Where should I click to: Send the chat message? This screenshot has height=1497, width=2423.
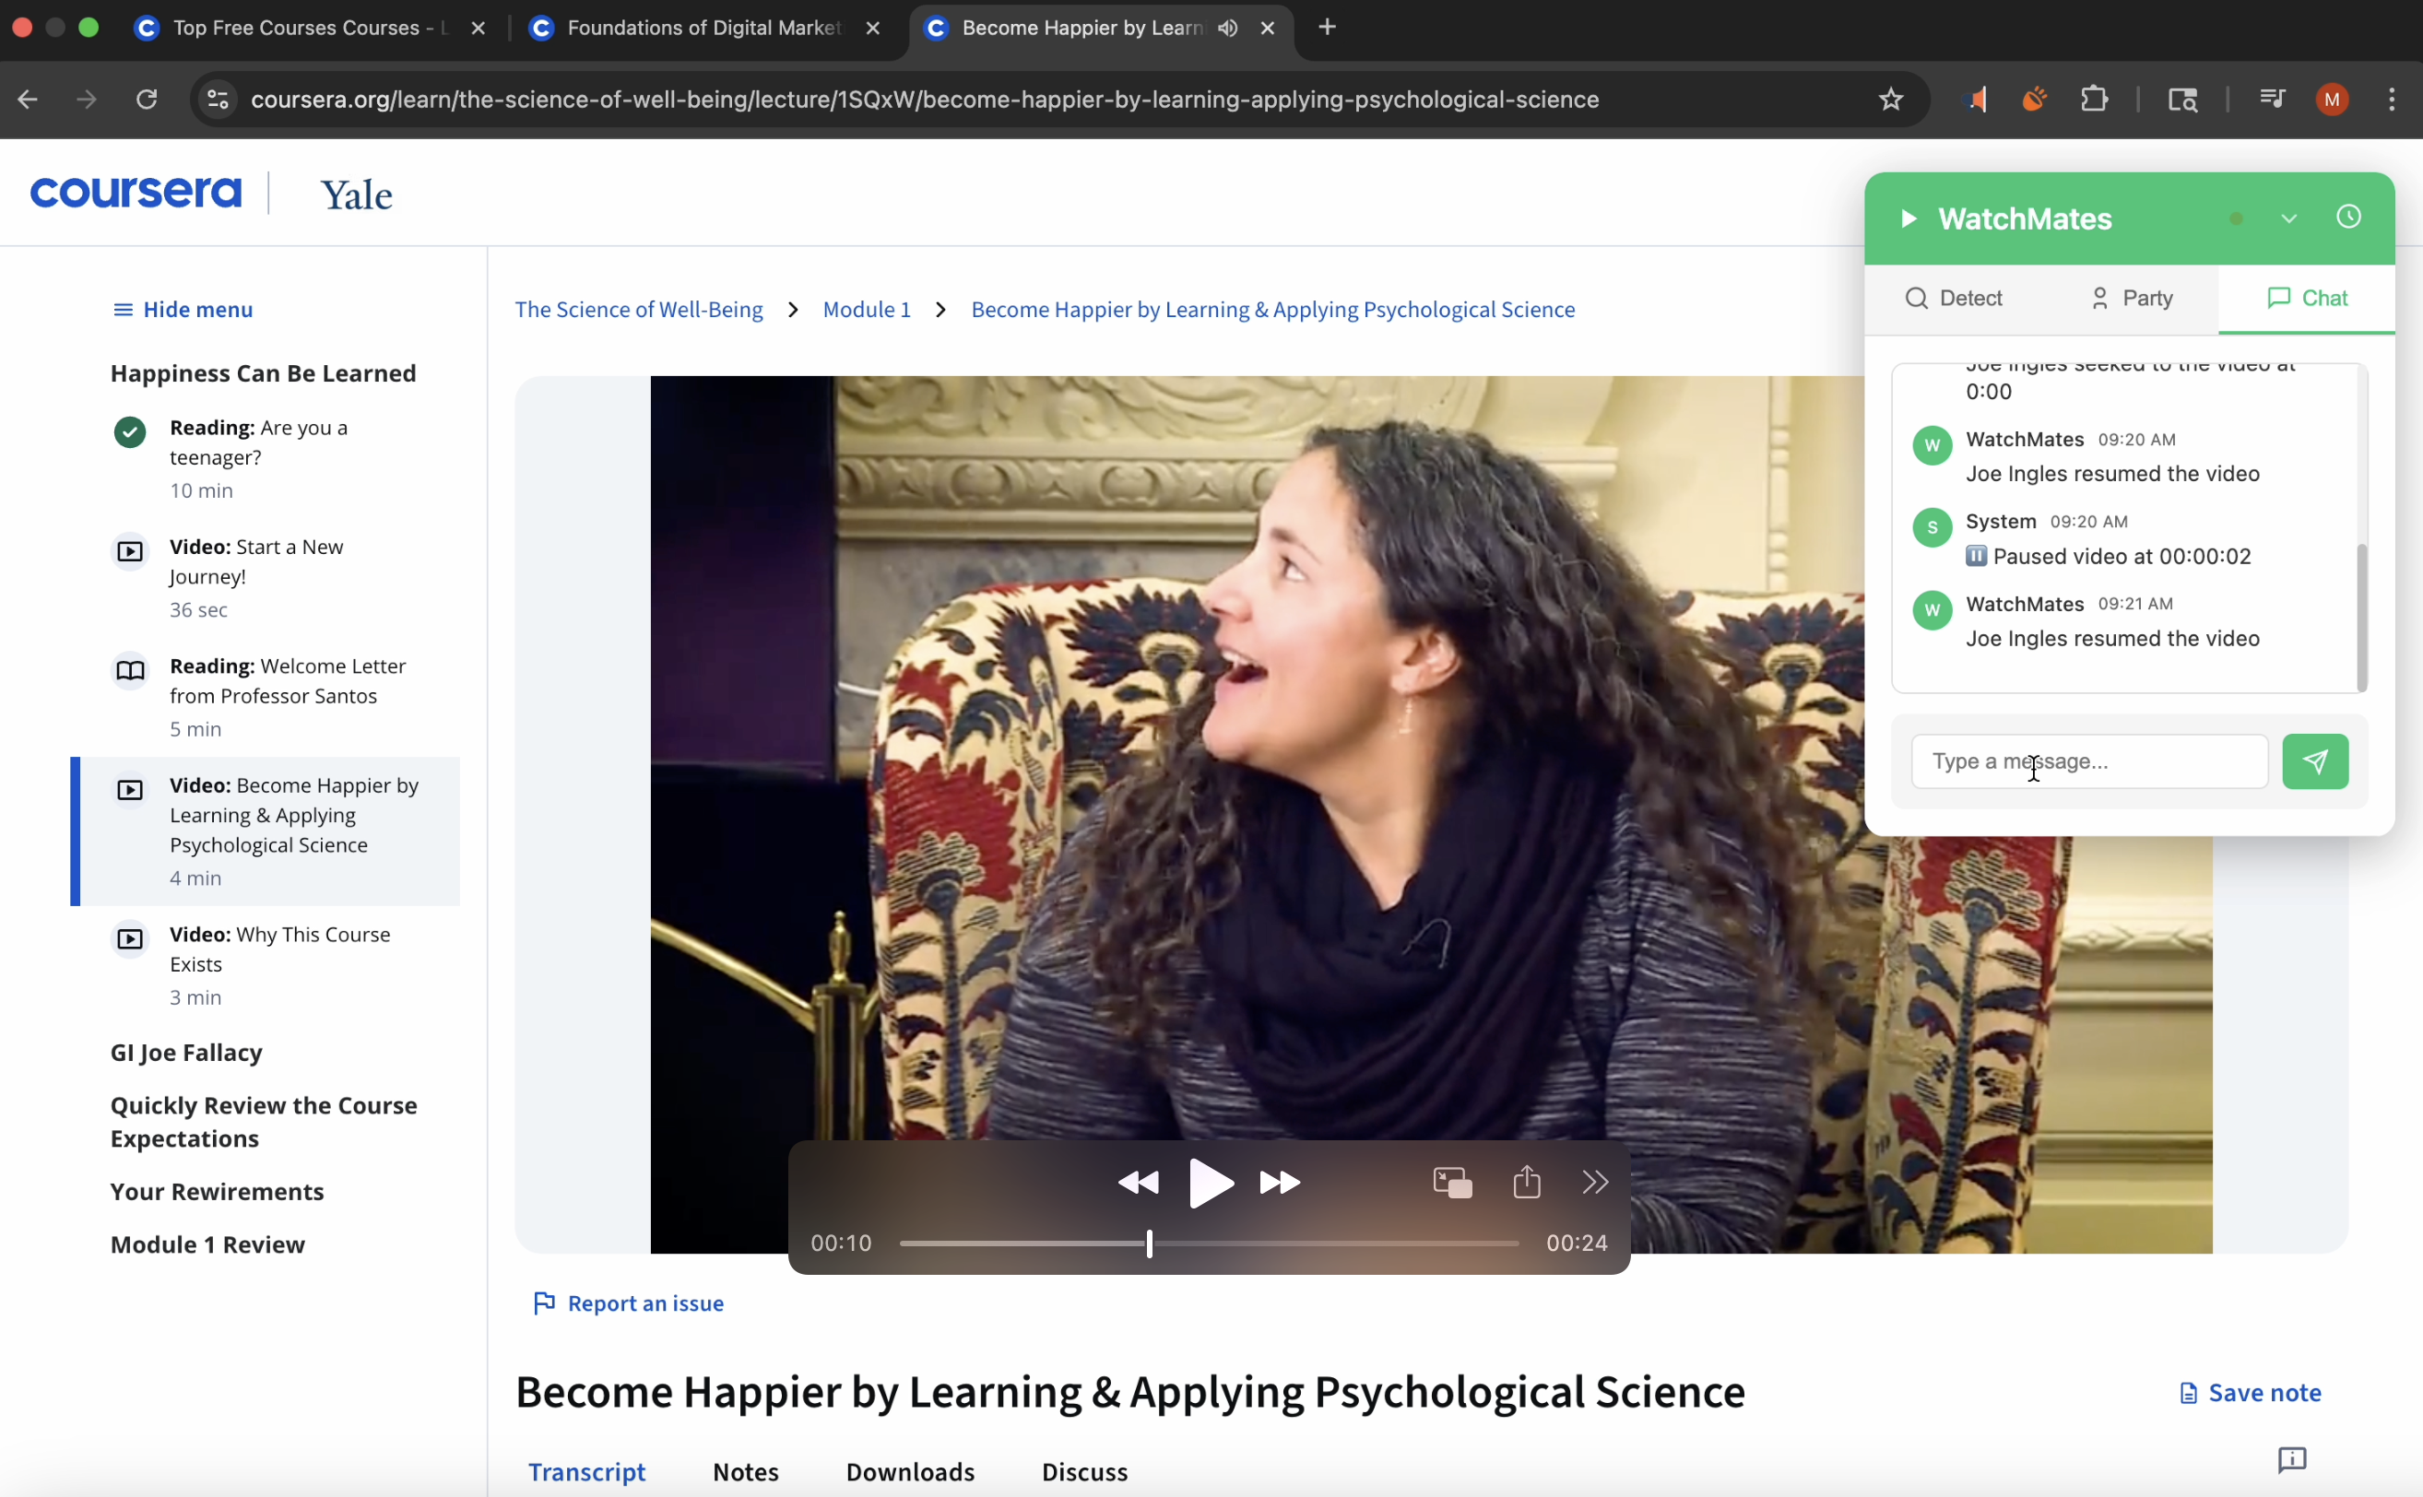tap(2314, 761)
